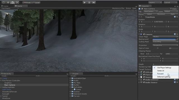Toggle GUILayer component checkbox

coord(144,72)
